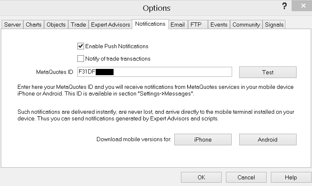The image size is (312, 186).
Task: Click the MetaQuotes ID input field
Action: pos(171,72)
